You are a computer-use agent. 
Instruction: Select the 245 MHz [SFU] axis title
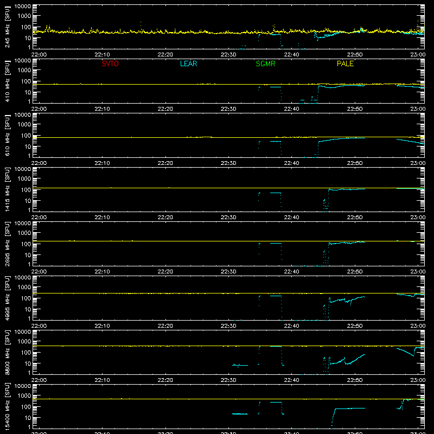pyautogui.click(x=8, y=27)
